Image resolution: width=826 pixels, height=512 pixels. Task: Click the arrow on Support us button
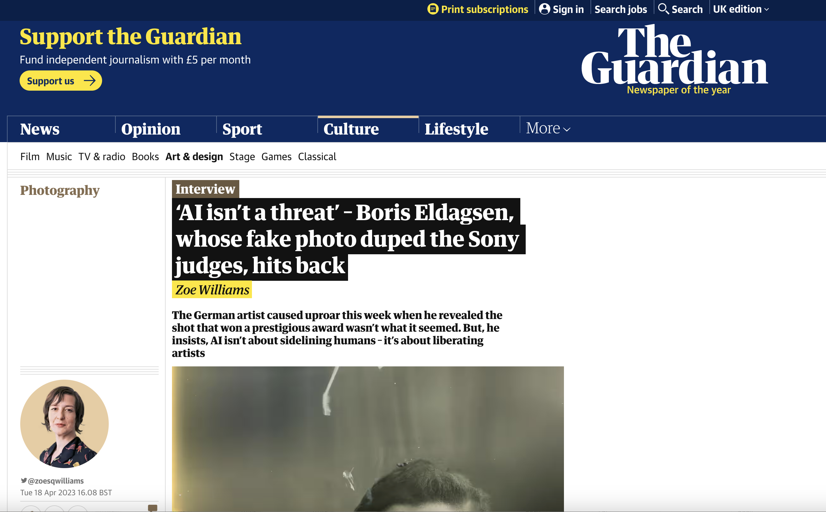pyautogui.click(x=90, y=81)
